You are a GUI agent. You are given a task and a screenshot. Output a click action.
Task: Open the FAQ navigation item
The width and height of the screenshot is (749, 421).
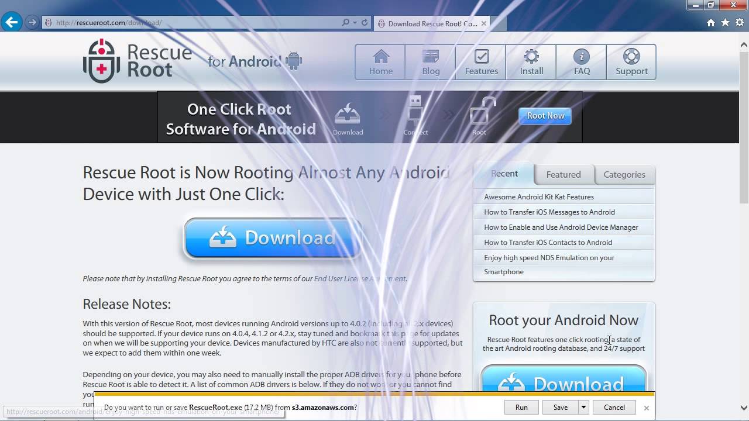tap(582, 62)
